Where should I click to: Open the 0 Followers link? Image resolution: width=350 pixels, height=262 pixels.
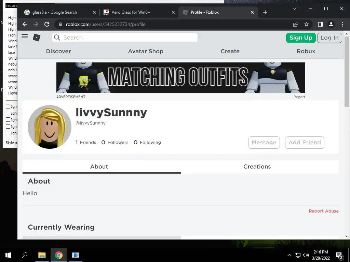click(x=115, y=142)
